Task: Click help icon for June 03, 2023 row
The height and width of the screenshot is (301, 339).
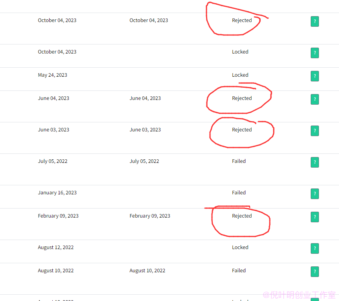Action: 315,131
